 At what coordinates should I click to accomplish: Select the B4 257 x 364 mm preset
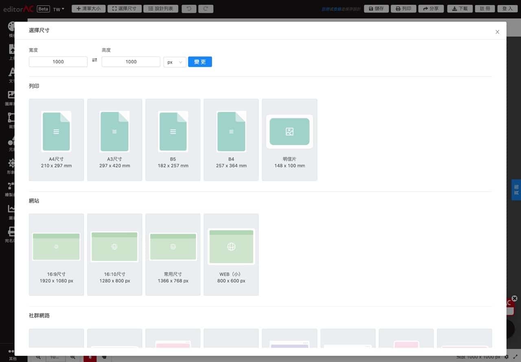tap(231, 140)
